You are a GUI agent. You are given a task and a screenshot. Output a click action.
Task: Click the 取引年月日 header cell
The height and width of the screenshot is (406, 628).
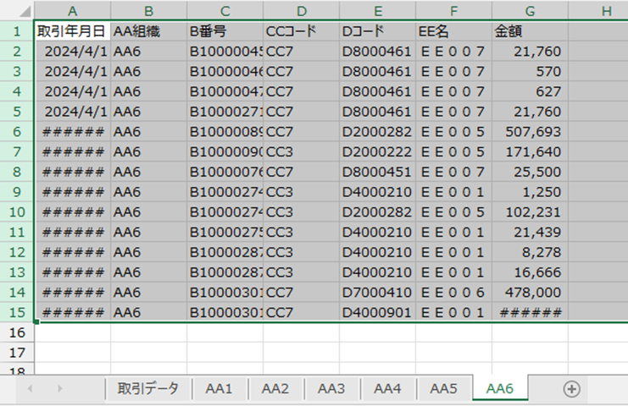(x=72, y=31)
